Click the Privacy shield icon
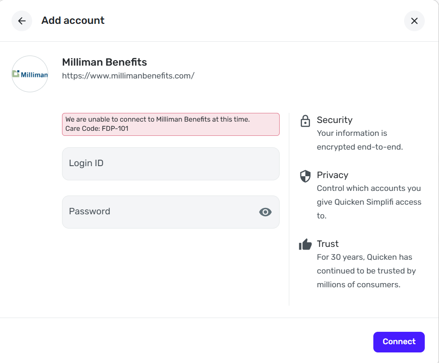The height and width of the screenshot is (363, 439). pyautogui.click(x=305, y=176)
